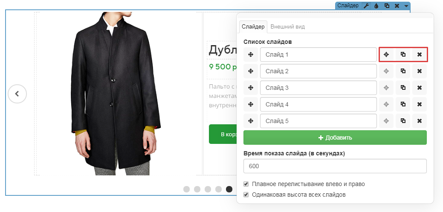Uncheck 'Одинаковая высота всех слайдов'
The image size is (443, 212).
click(246, 195)
